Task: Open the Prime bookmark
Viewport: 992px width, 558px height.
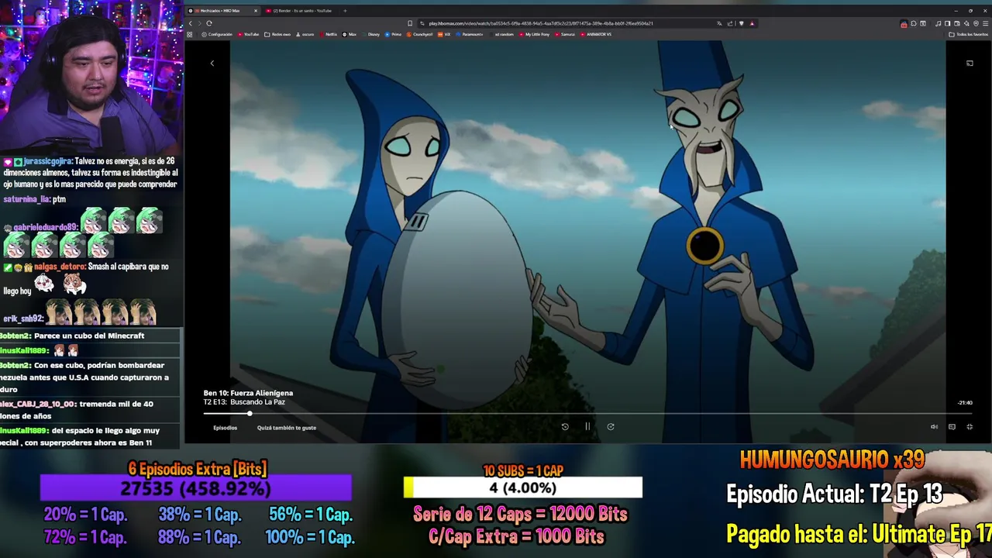Action: tap(392, 34)
